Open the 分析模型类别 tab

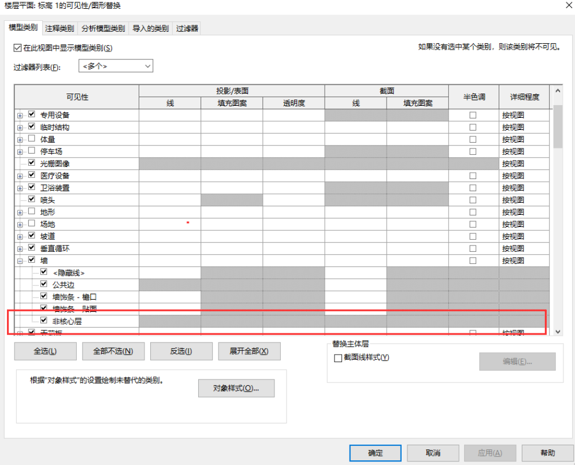(103, 28)
